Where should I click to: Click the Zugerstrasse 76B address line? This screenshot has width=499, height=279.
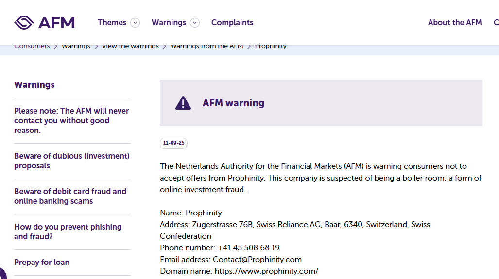click(295, 230)
